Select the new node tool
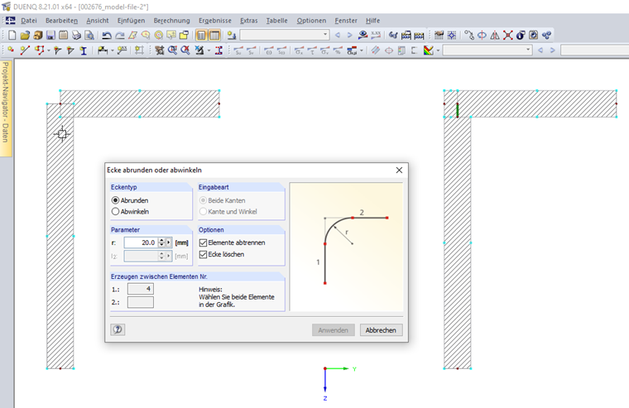This screenshot has height=408, width=629. click(12, 50)
